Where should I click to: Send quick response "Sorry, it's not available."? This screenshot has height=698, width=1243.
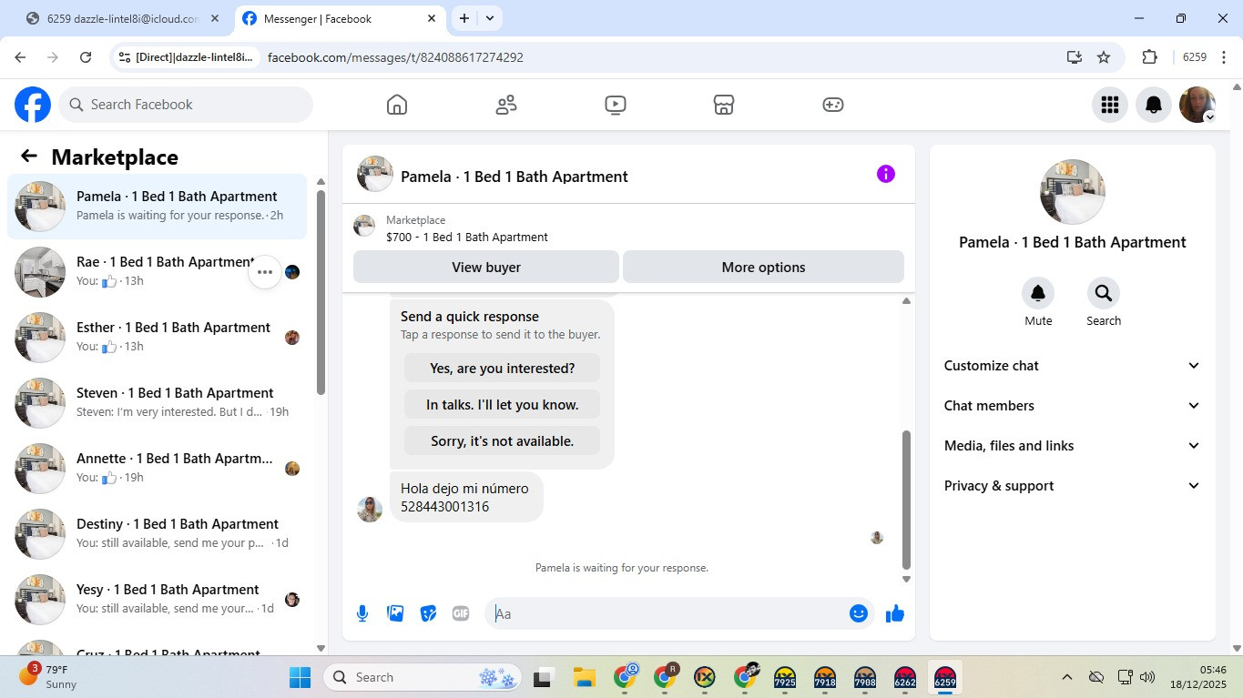[x=503, y=441]
